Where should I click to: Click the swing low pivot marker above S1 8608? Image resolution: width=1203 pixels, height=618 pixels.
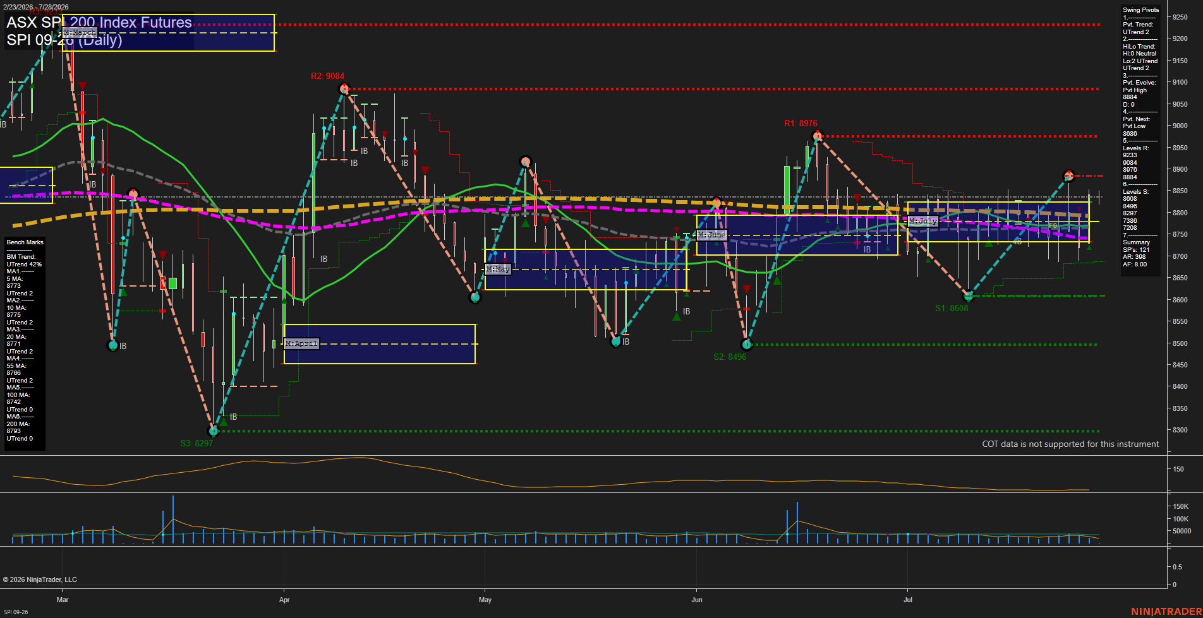coord(968,295)
